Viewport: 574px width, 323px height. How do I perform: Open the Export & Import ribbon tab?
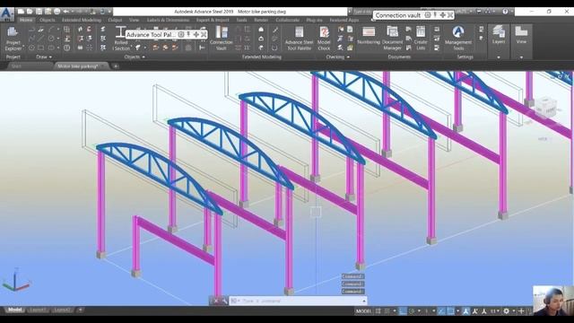(x=213, y=20)
